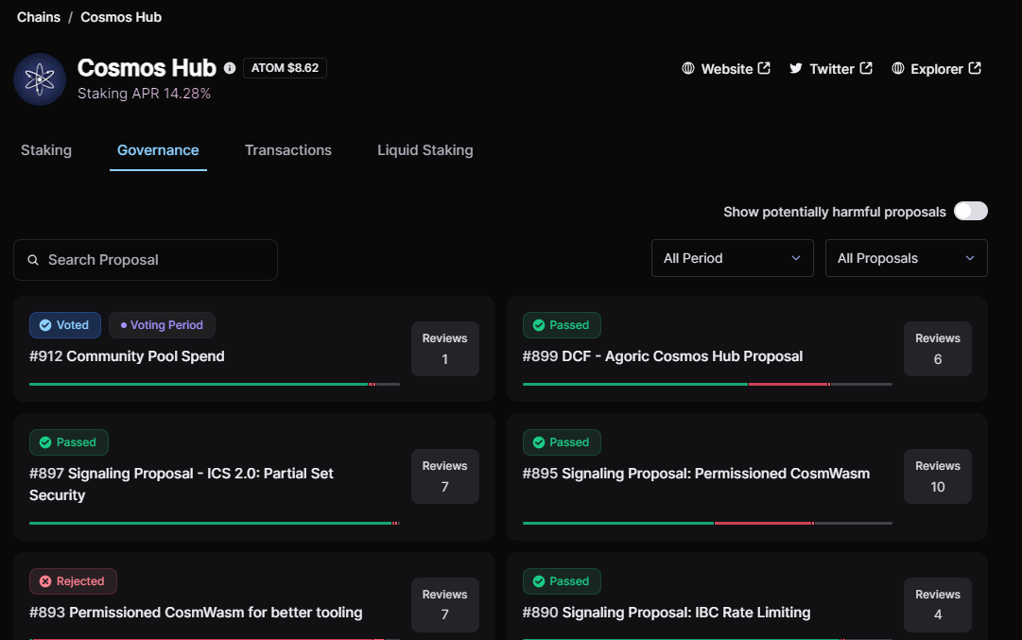
Task: Open the All Proposals dropdown
Action: point(906,258)
